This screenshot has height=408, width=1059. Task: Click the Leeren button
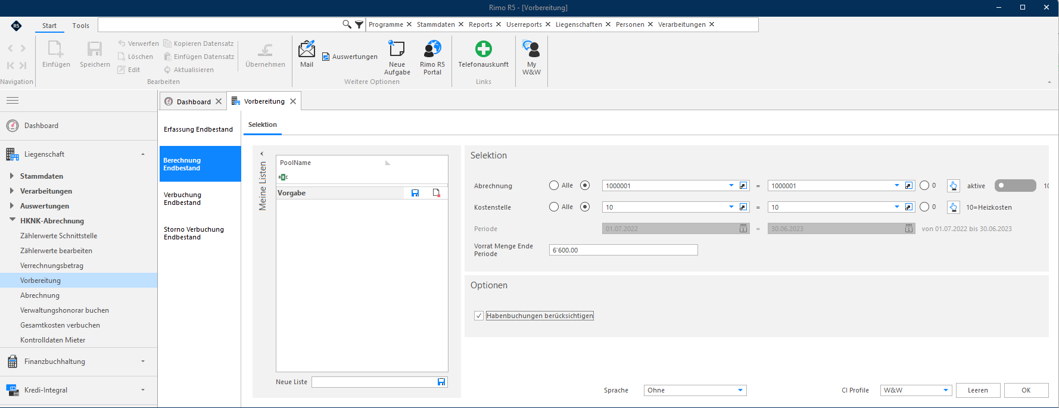coord(978,390)
